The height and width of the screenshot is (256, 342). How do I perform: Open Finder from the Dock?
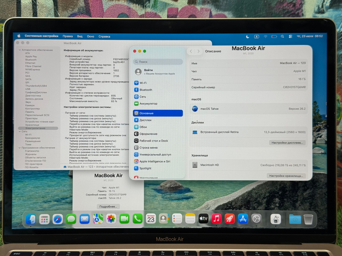click(31, 219)
